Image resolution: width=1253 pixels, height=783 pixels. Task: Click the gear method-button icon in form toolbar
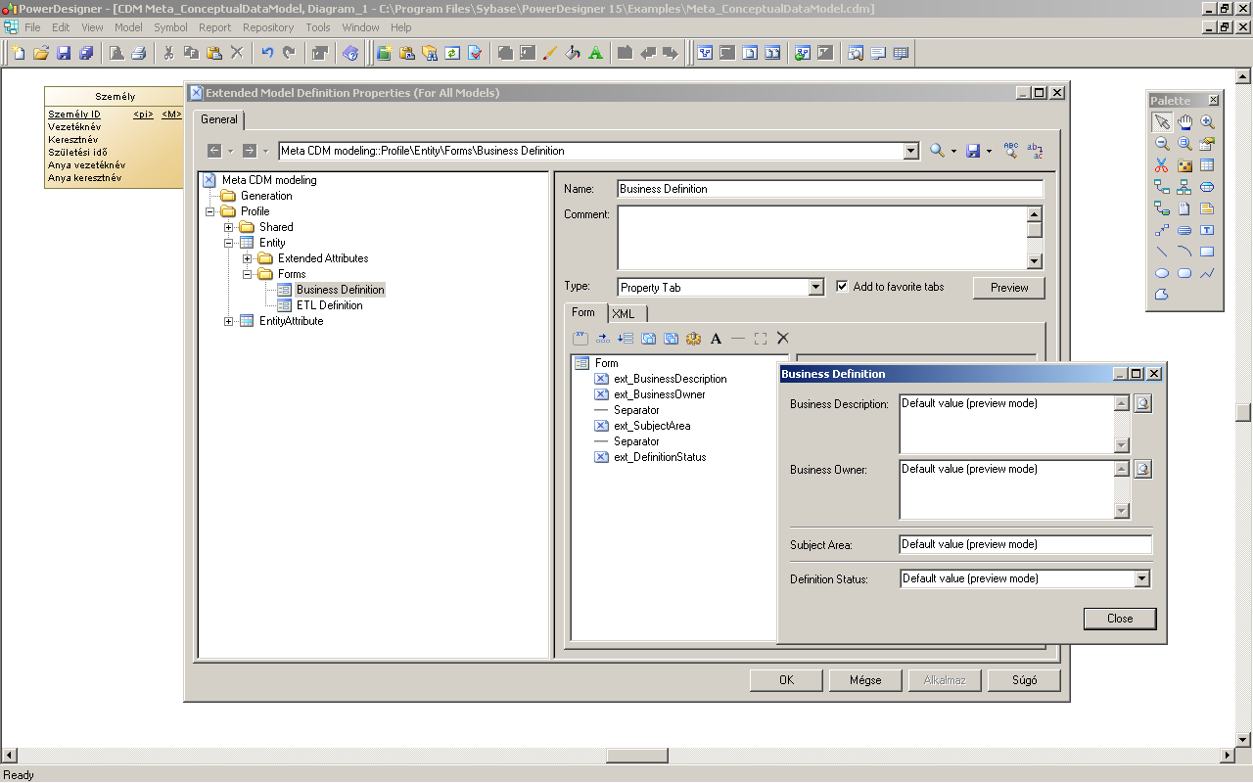[x=693, y=339]
